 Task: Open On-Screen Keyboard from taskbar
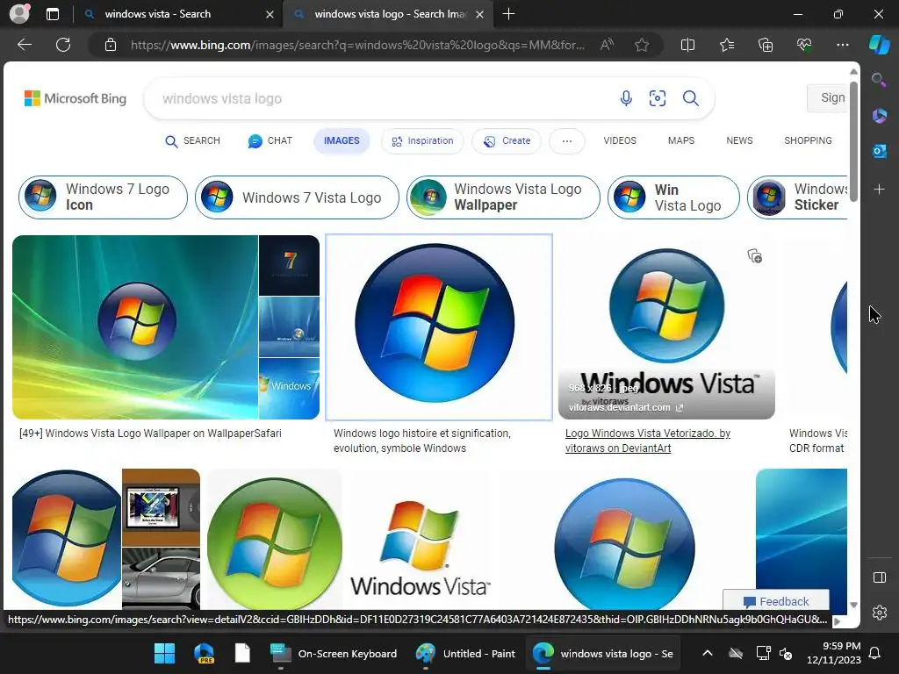point(334,653)
